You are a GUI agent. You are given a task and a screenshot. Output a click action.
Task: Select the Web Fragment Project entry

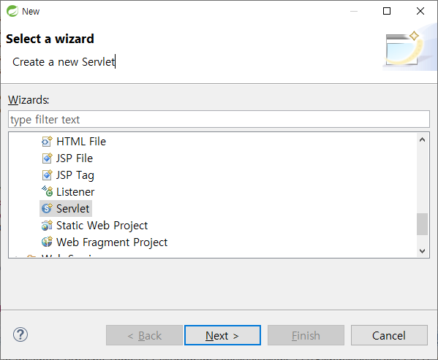pyautogui.click(x=112, y=242)
